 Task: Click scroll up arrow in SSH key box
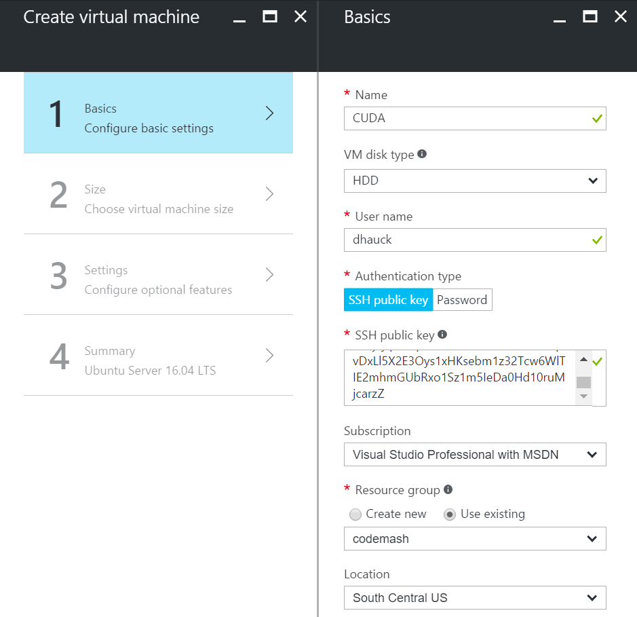coord(583,359)
